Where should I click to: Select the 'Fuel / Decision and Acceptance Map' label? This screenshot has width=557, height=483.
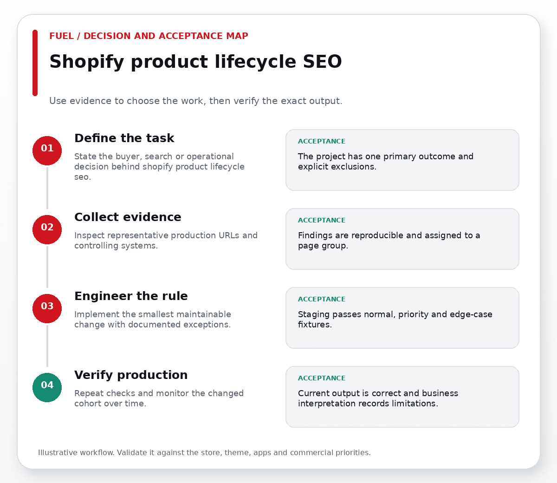pyautogui.click(x=149, y=36)
